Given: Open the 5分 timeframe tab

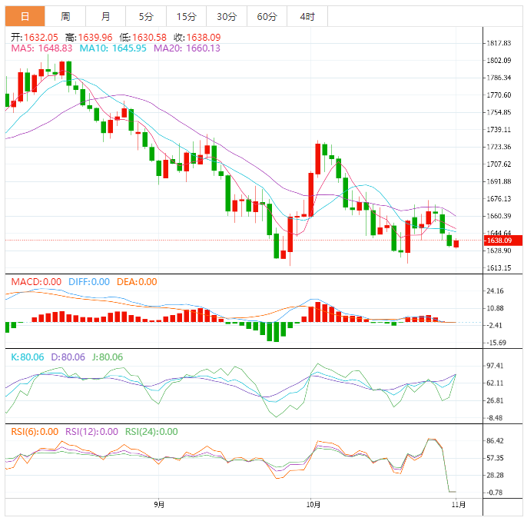Looking at the screenshot, I should (146, 16).
